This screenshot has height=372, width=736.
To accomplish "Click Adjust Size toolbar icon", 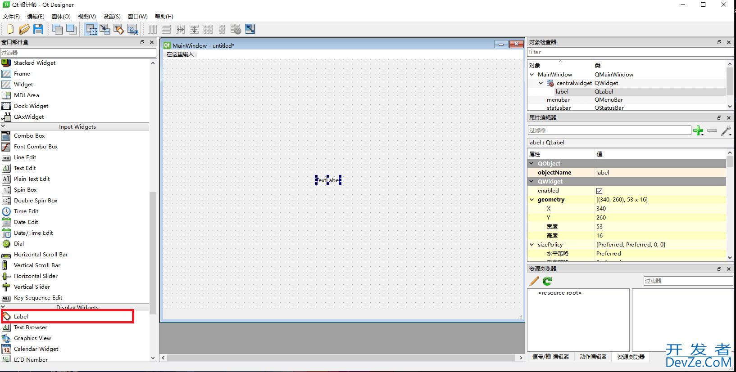I will (250, 29).
